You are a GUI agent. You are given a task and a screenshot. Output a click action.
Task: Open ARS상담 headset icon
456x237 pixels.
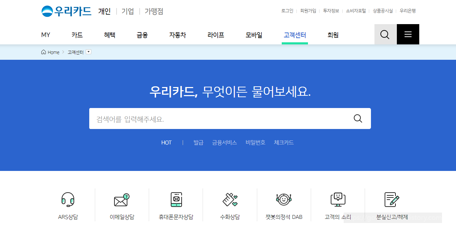pyautogui.click(x=68, y=200)
